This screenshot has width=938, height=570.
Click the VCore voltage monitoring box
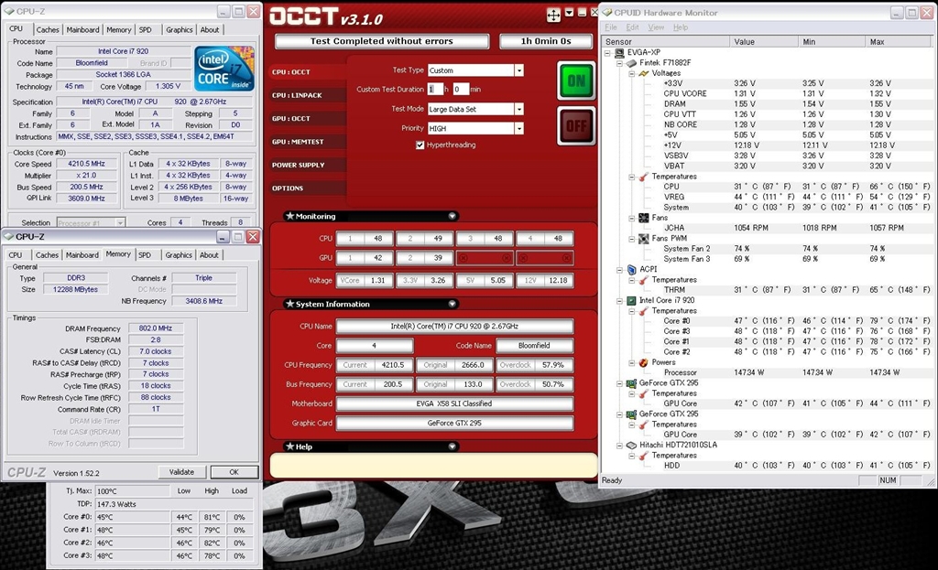click(364, 280)
